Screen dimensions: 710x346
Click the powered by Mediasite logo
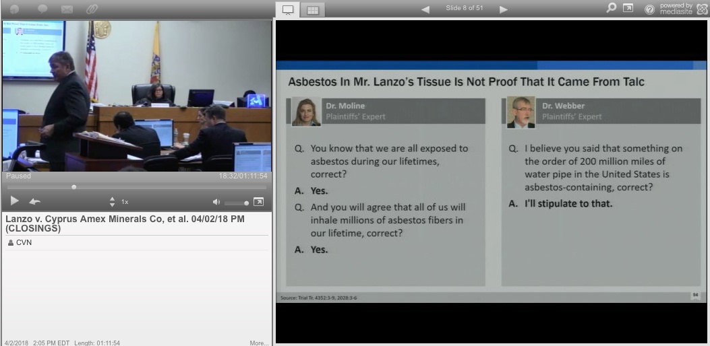(x=682, y=9)
